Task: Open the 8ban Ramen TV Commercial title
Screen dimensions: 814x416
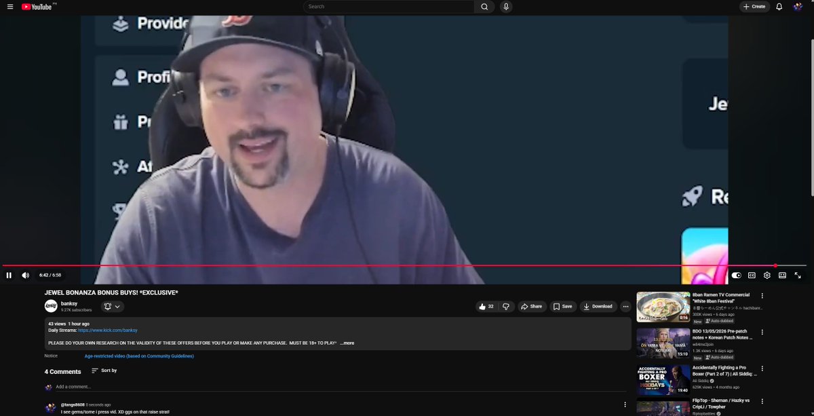Action: point(720,298)
